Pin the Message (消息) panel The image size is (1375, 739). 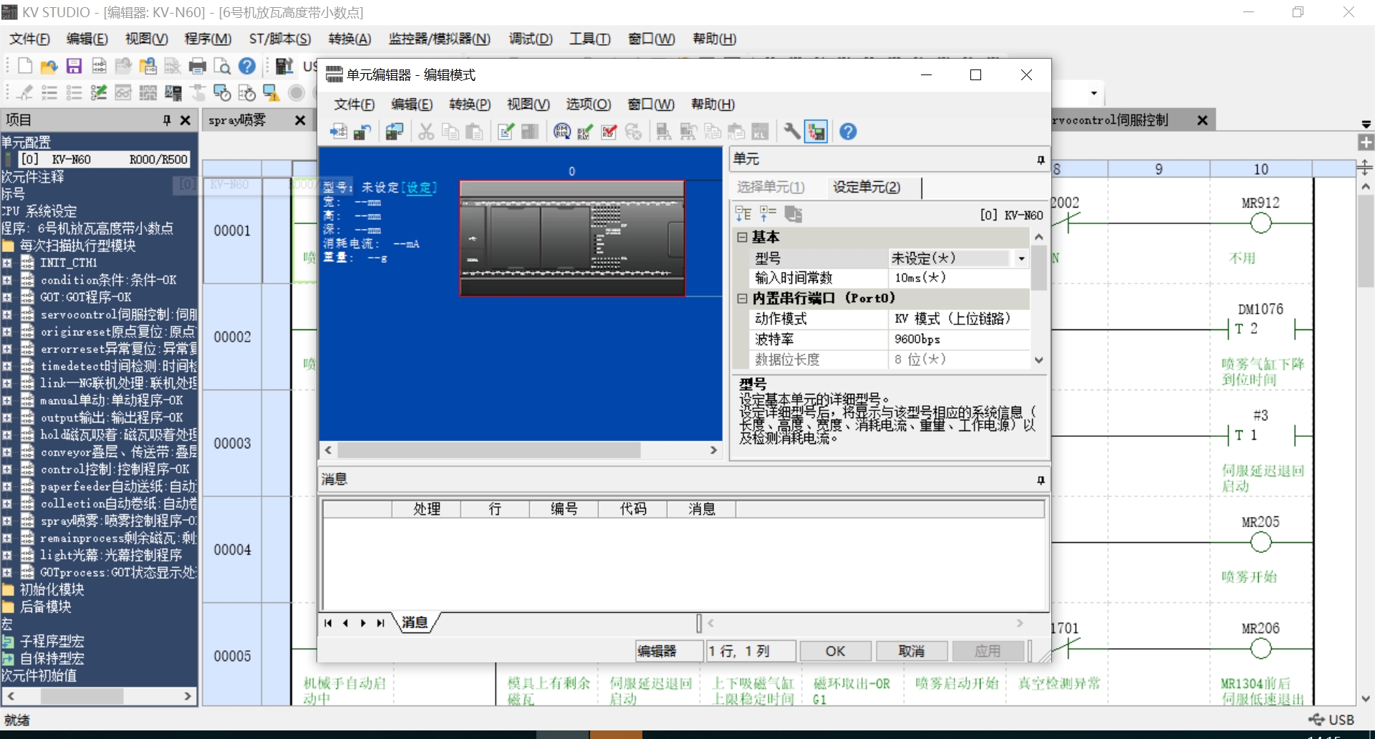pos(1041,480)
